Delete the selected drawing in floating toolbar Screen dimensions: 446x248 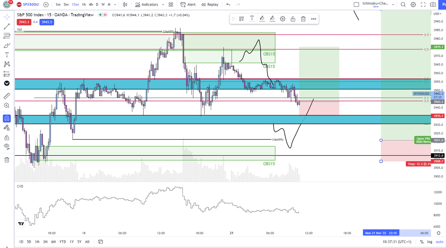[303, 19]
